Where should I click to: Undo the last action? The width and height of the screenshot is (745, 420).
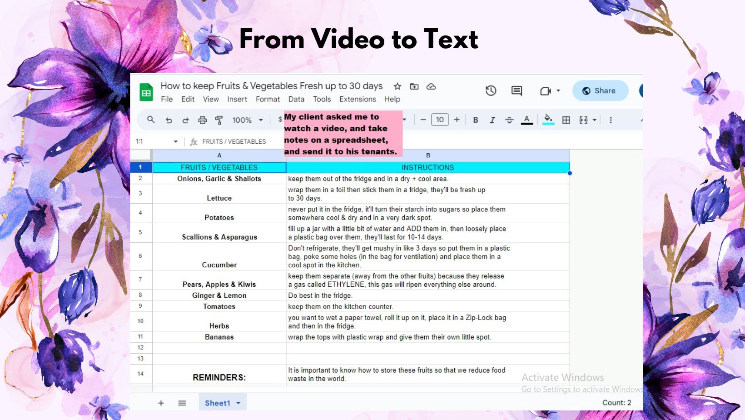pos(169,120)
